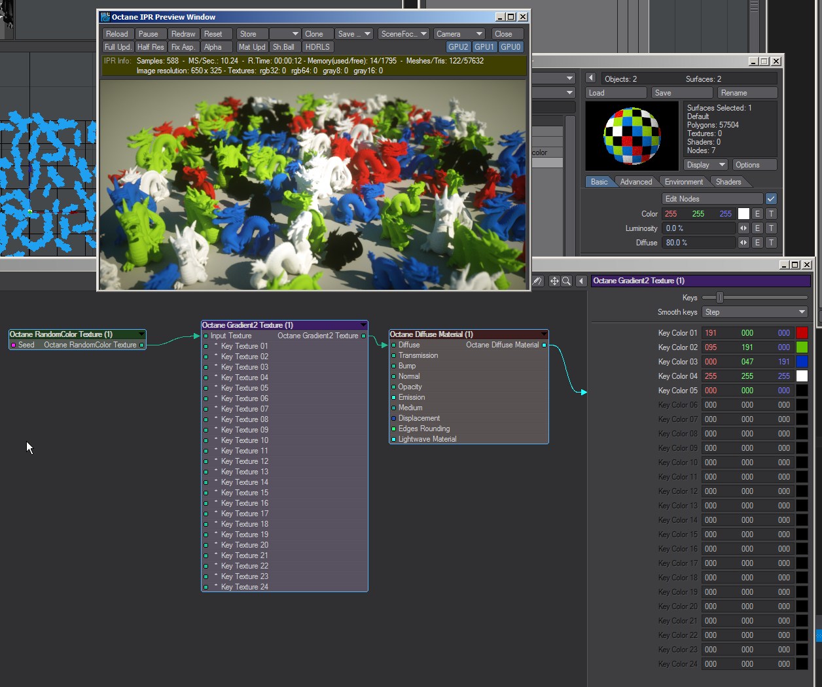Click the E envelope button for Luminosity

pyautogui.click(x=757, y=228)
